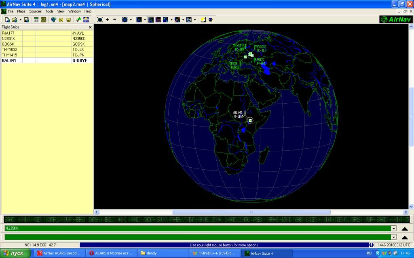Click the circled BAL841 aircraft marker on the map
The height and width of the screenshot is (258, 414).
coord(250,120)
